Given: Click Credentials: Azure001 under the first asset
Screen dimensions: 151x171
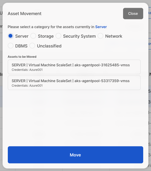Looking at the screenshot, I should point(27,70).
